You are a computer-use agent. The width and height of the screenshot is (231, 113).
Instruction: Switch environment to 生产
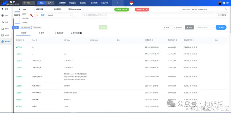pos(50,3)
